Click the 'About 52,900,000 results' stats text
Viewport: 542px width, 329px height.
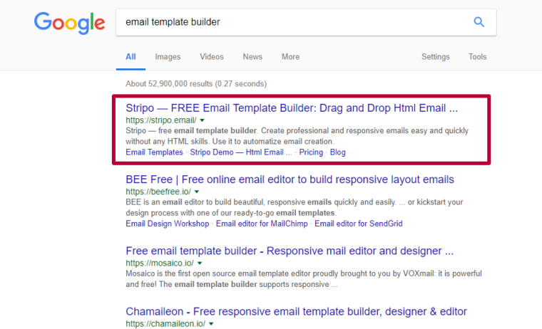pyautogui.click(x=196, y=84)
